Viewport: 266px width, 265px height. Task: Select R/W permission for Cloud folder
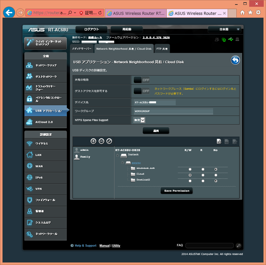[190, 175]
